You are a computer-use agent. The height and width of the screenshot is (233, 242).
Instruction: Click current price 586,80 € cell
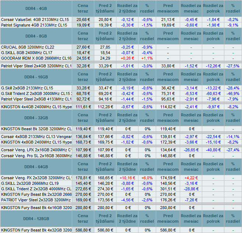pos(83,230)
